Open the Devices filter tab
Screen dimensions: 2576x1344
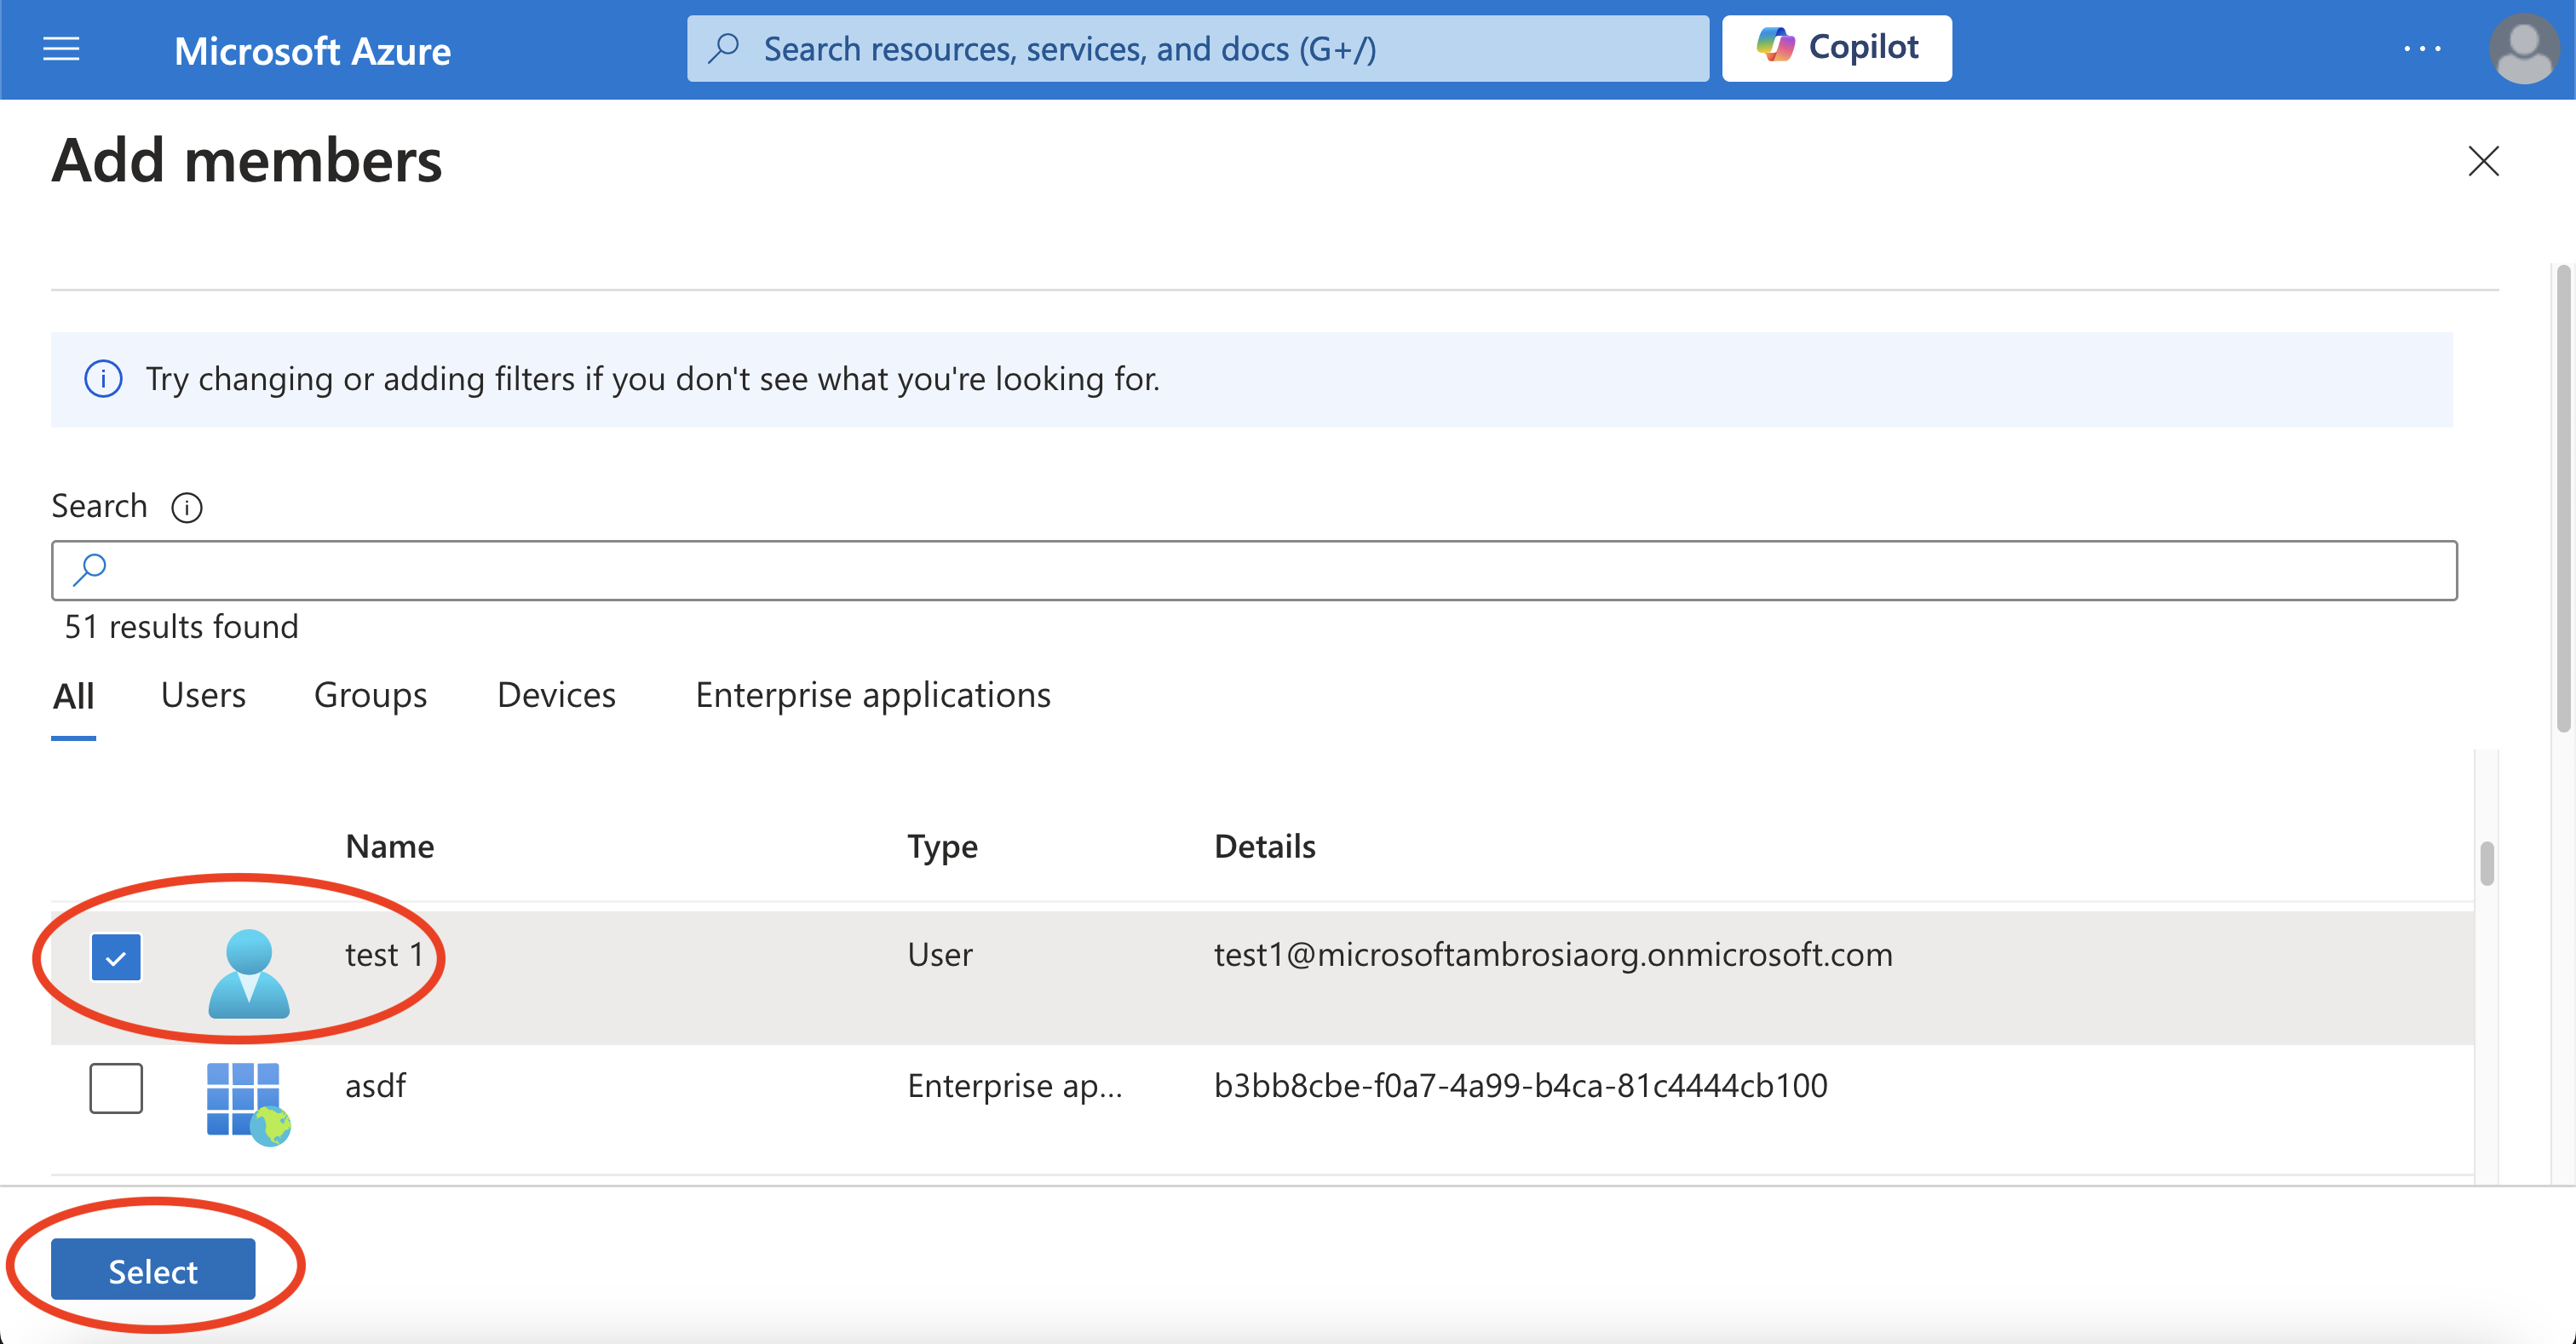555,693
